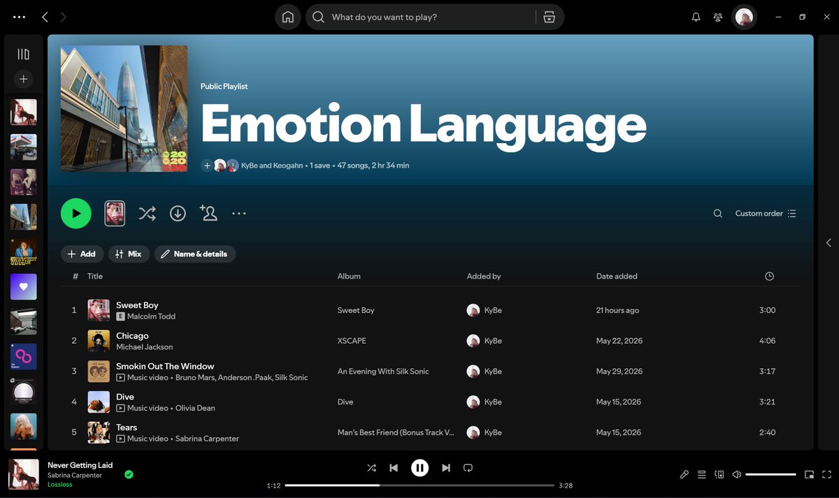Click the invite collaborators person icon
This screenshot has height=498, width=839.
pyautogui.click(x=208, y=213)
